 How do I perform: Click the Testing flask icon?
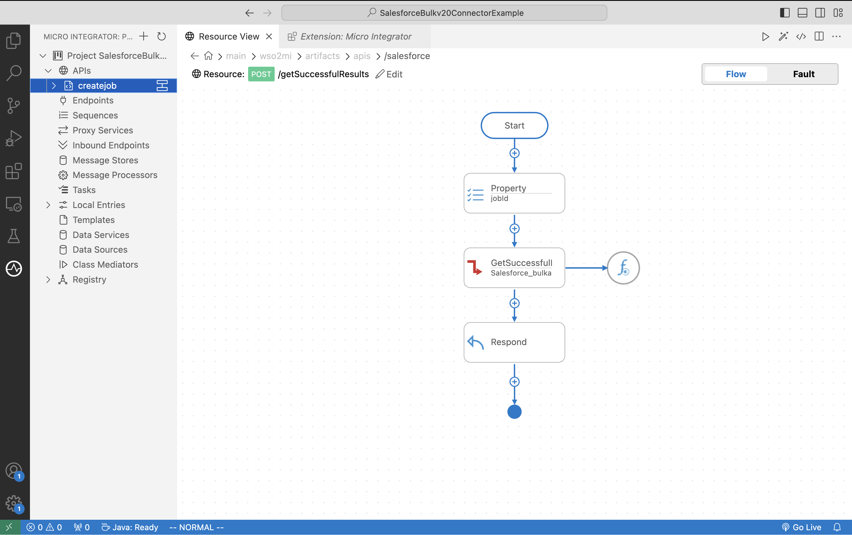(x=14, y=236)
